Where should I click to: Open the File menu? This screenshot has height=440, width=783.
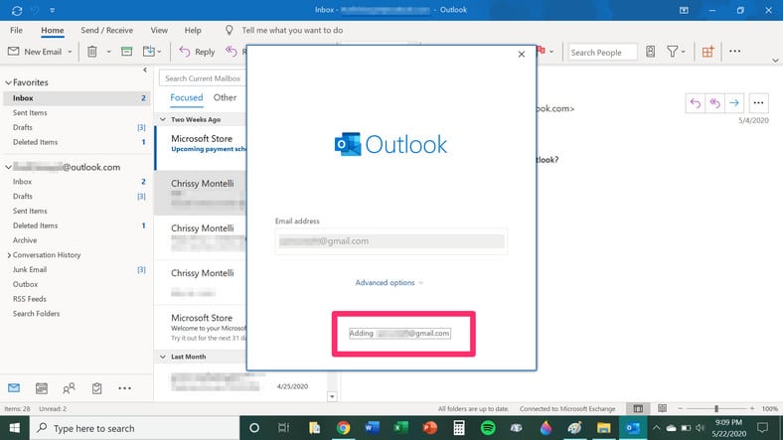(x=16, y=30)
